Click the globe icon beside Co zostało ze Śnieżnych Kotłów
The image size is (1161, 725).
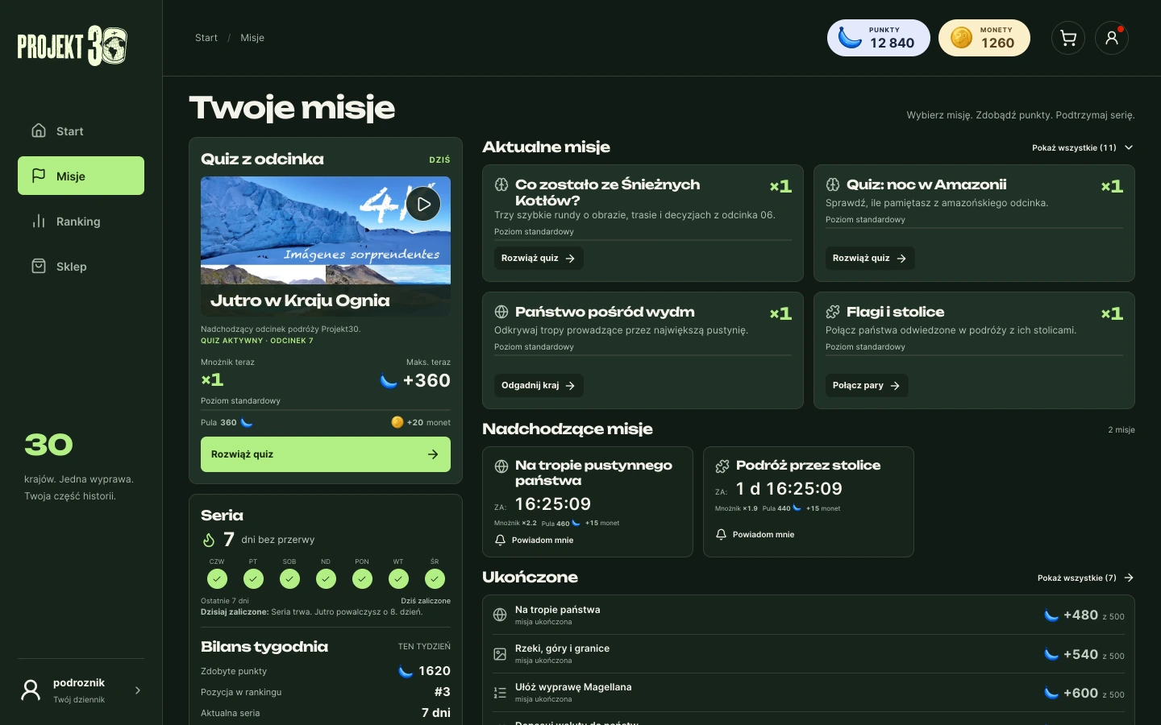pos(501,184)
